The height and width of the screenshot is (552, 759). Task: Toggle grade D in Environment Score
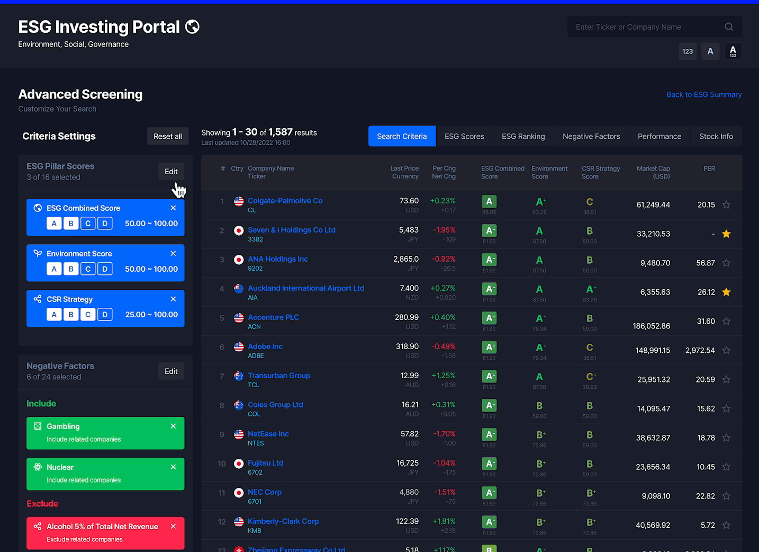[105, 269]
